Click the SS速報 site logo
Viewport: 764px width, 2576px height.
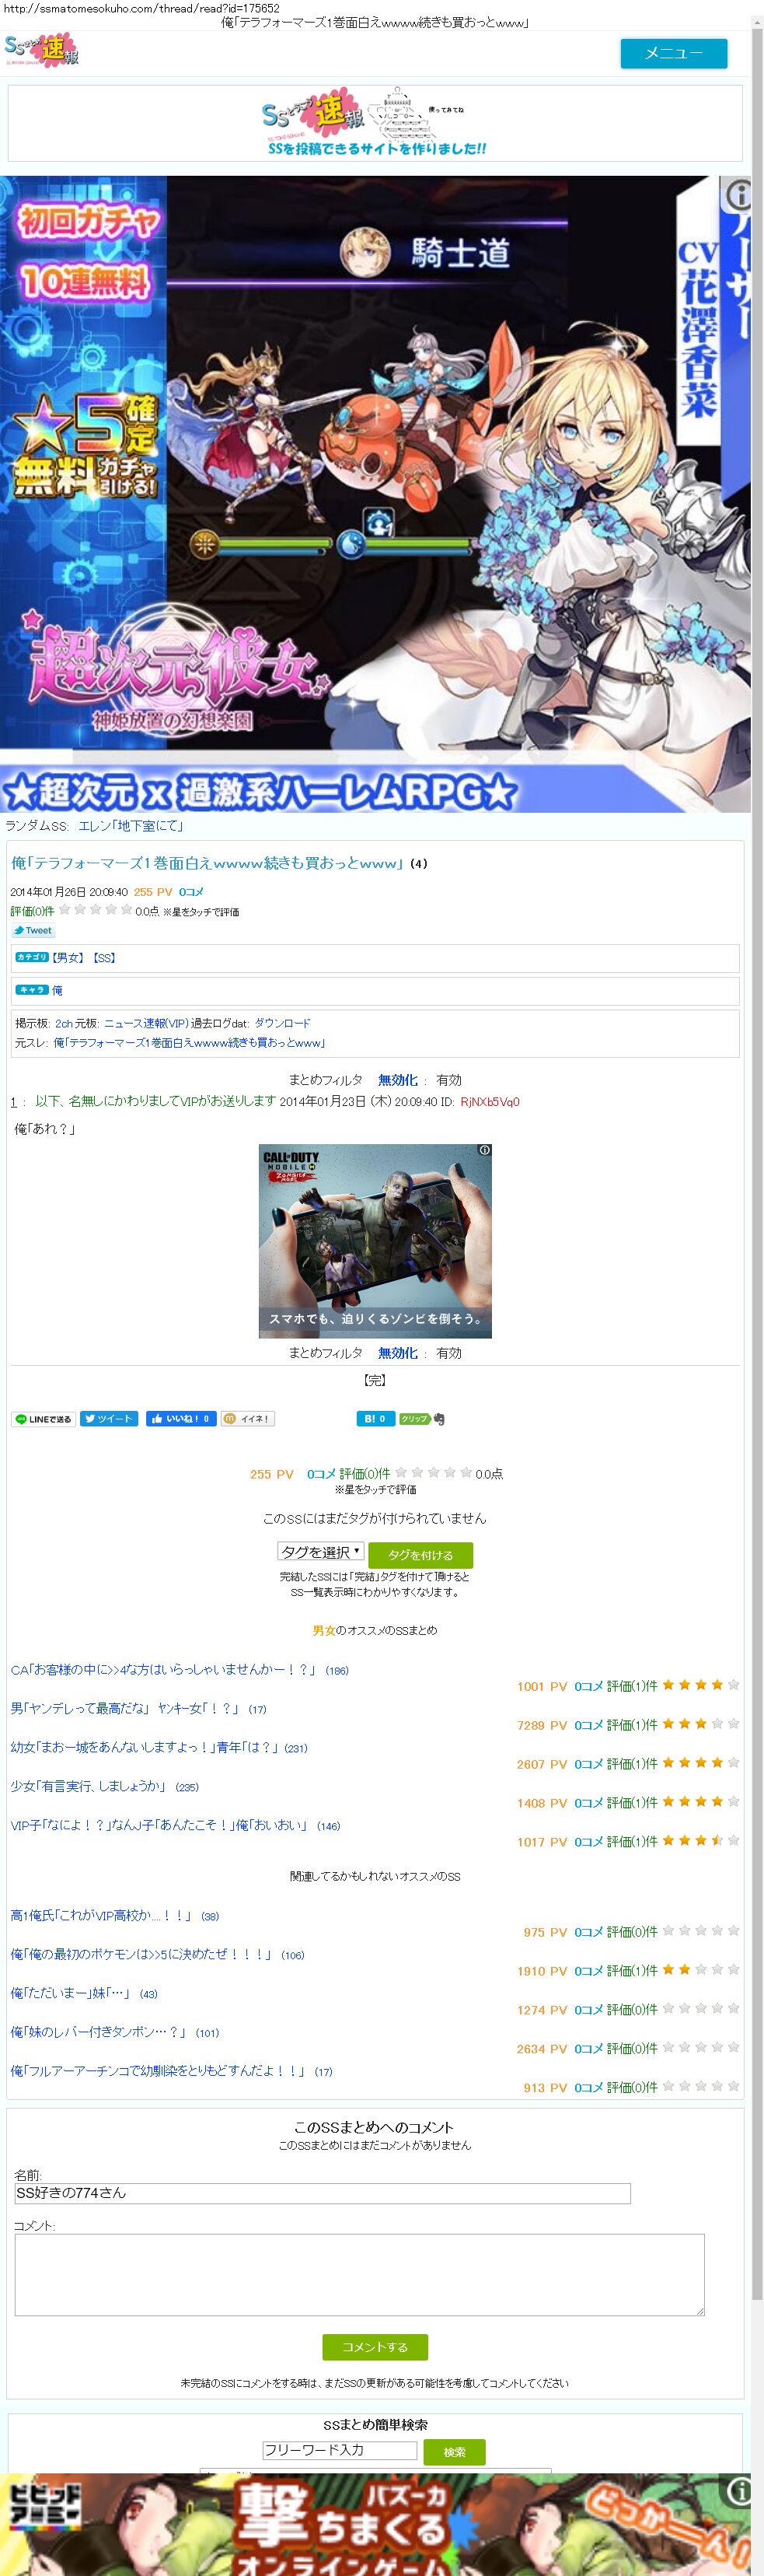click(x=42, y=50)
